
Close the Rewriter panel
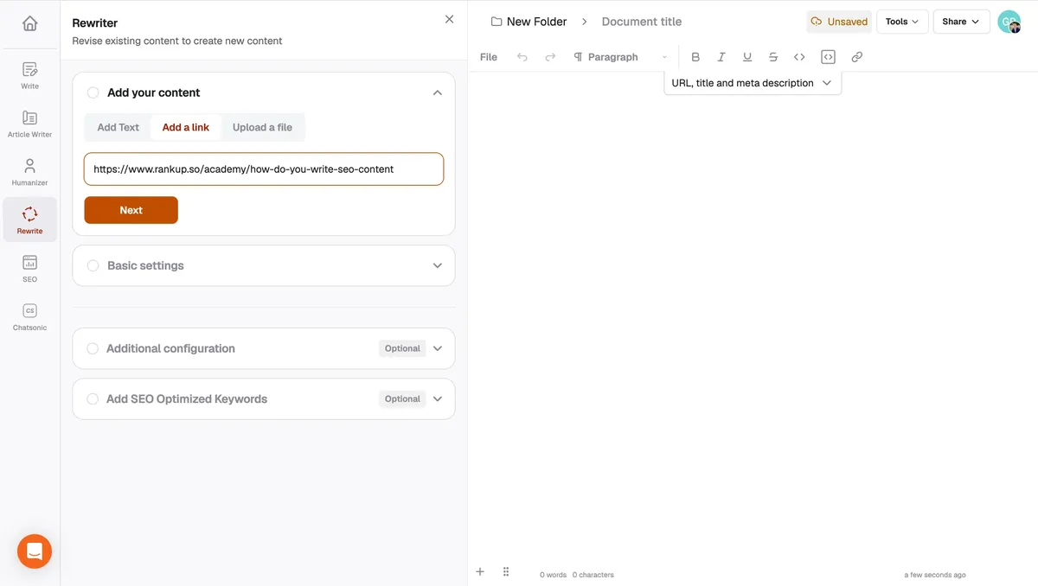[x=449, y=19]
